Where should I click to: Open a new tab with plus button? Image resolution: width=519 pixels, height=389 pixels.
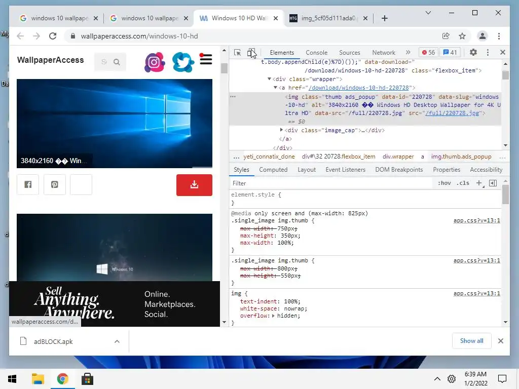pos(384,18)
